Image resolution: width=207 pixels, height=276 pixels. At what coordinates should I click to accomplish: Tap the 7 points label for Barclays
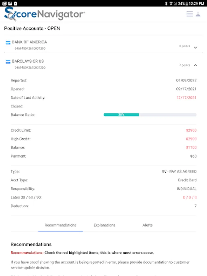point(185,65)
